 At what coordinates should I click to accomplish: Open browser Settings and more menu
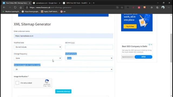click(169, 8)
